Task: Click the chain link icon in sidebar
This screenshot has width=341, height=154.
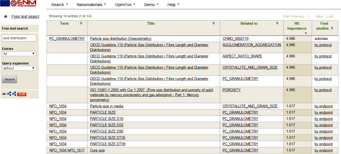Action: (x=4, y=94)
